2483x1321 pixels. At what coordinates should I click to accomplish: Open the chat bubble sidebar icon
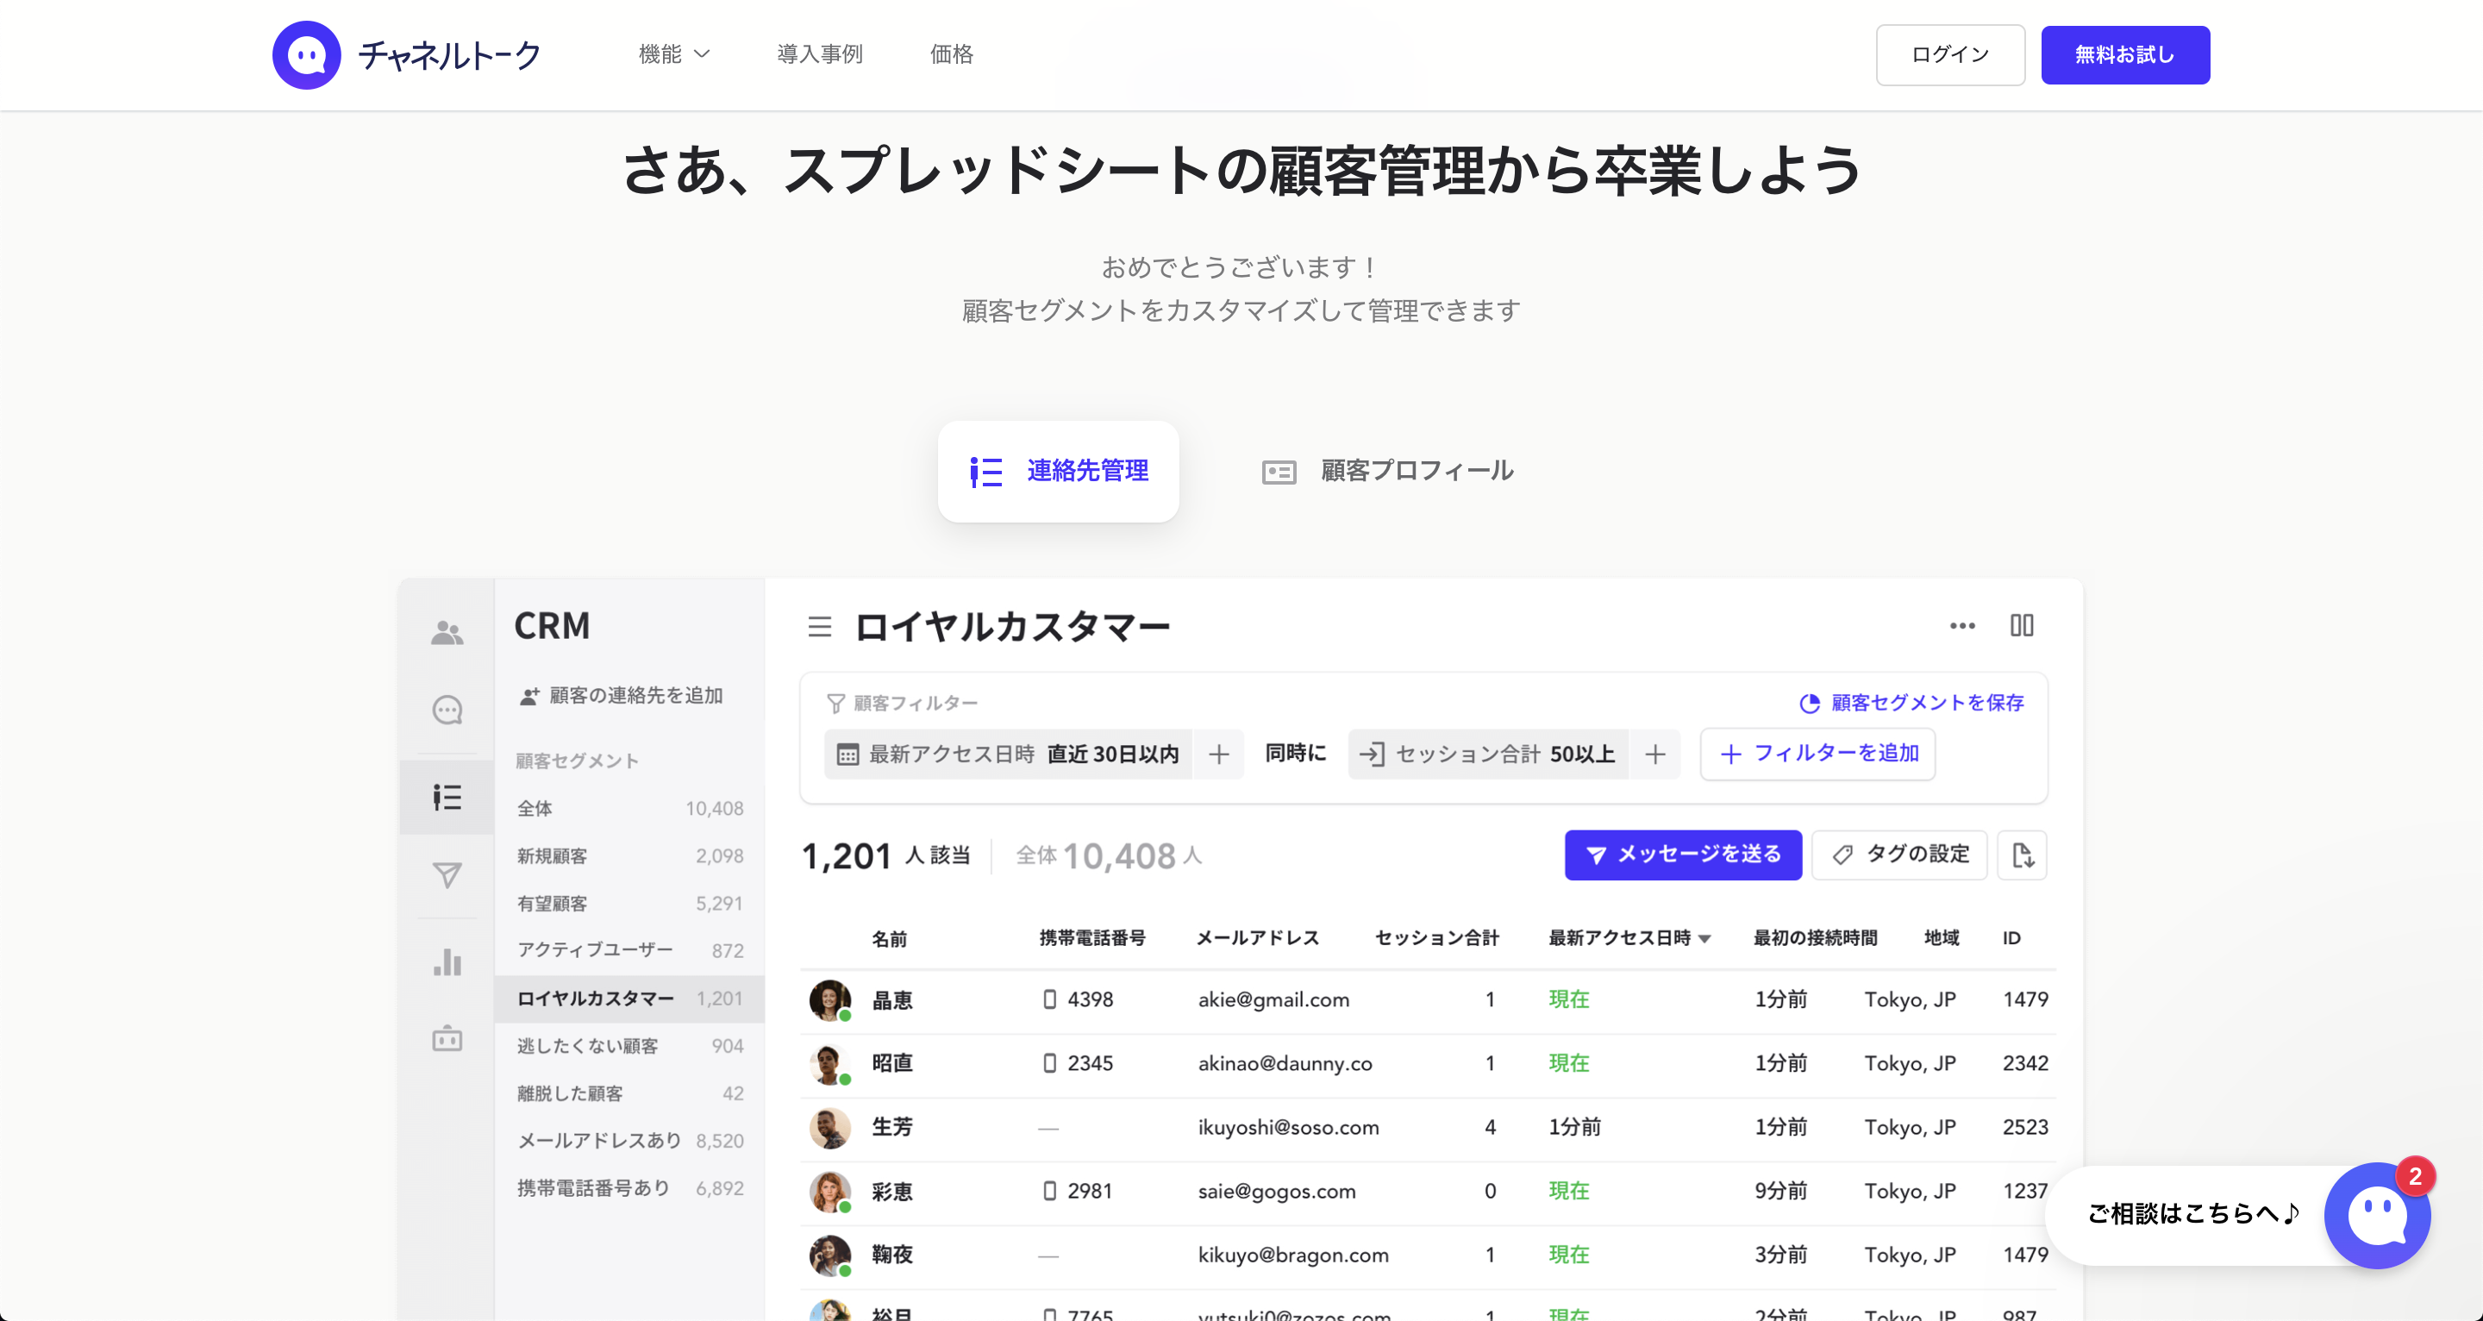click(x=447, y=711)
